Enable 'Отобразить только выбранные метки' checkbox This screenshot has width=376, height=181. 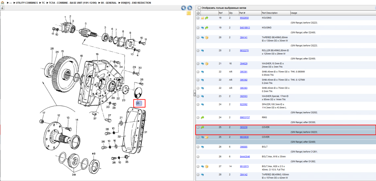(x=199, y=8)
